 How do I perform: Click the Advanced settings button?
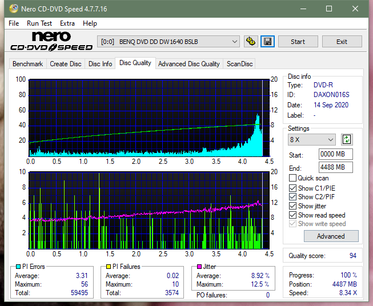(x=331, y=236)
